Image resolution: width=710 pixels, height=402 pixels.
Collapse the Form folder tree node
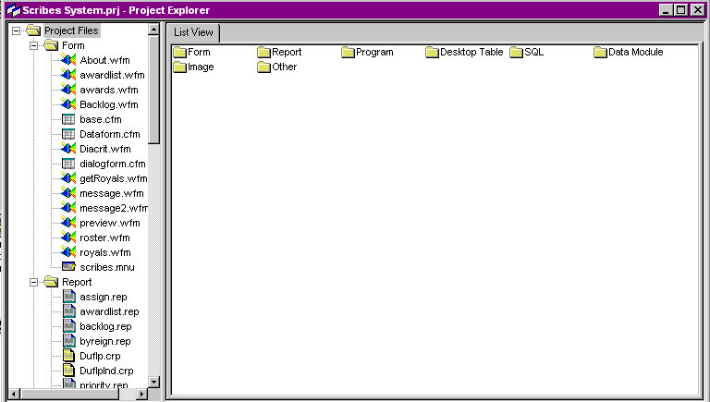[33, 45]
